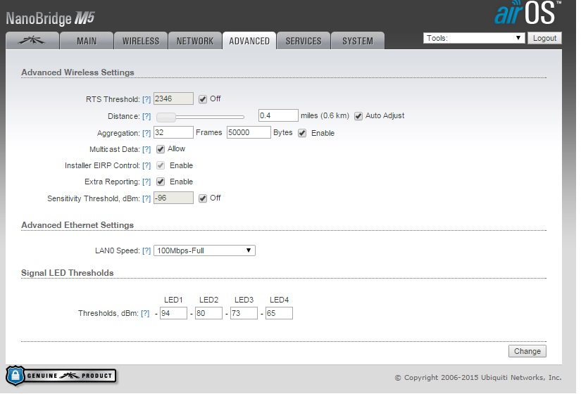
Task: Open the SERVICES tab
Action: (304, 41)
